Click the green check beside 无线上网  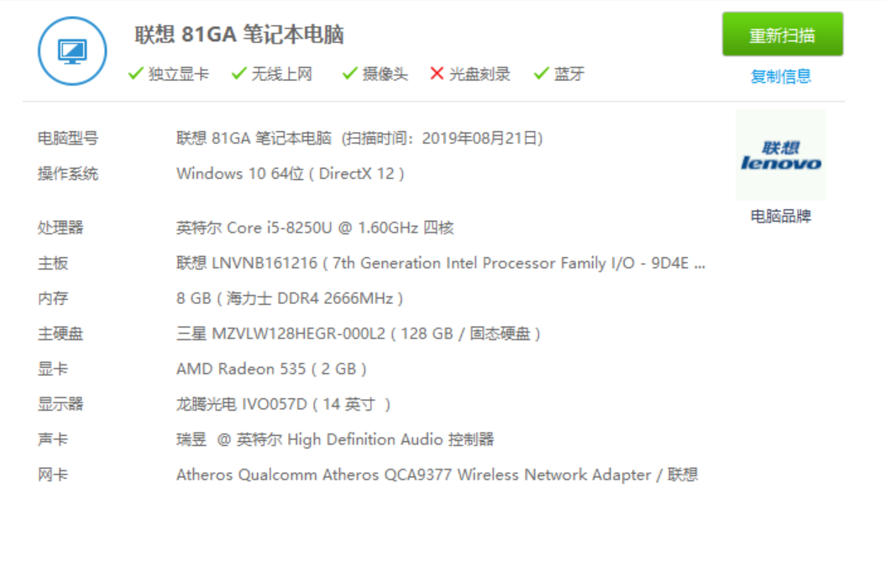click(239, 74)
